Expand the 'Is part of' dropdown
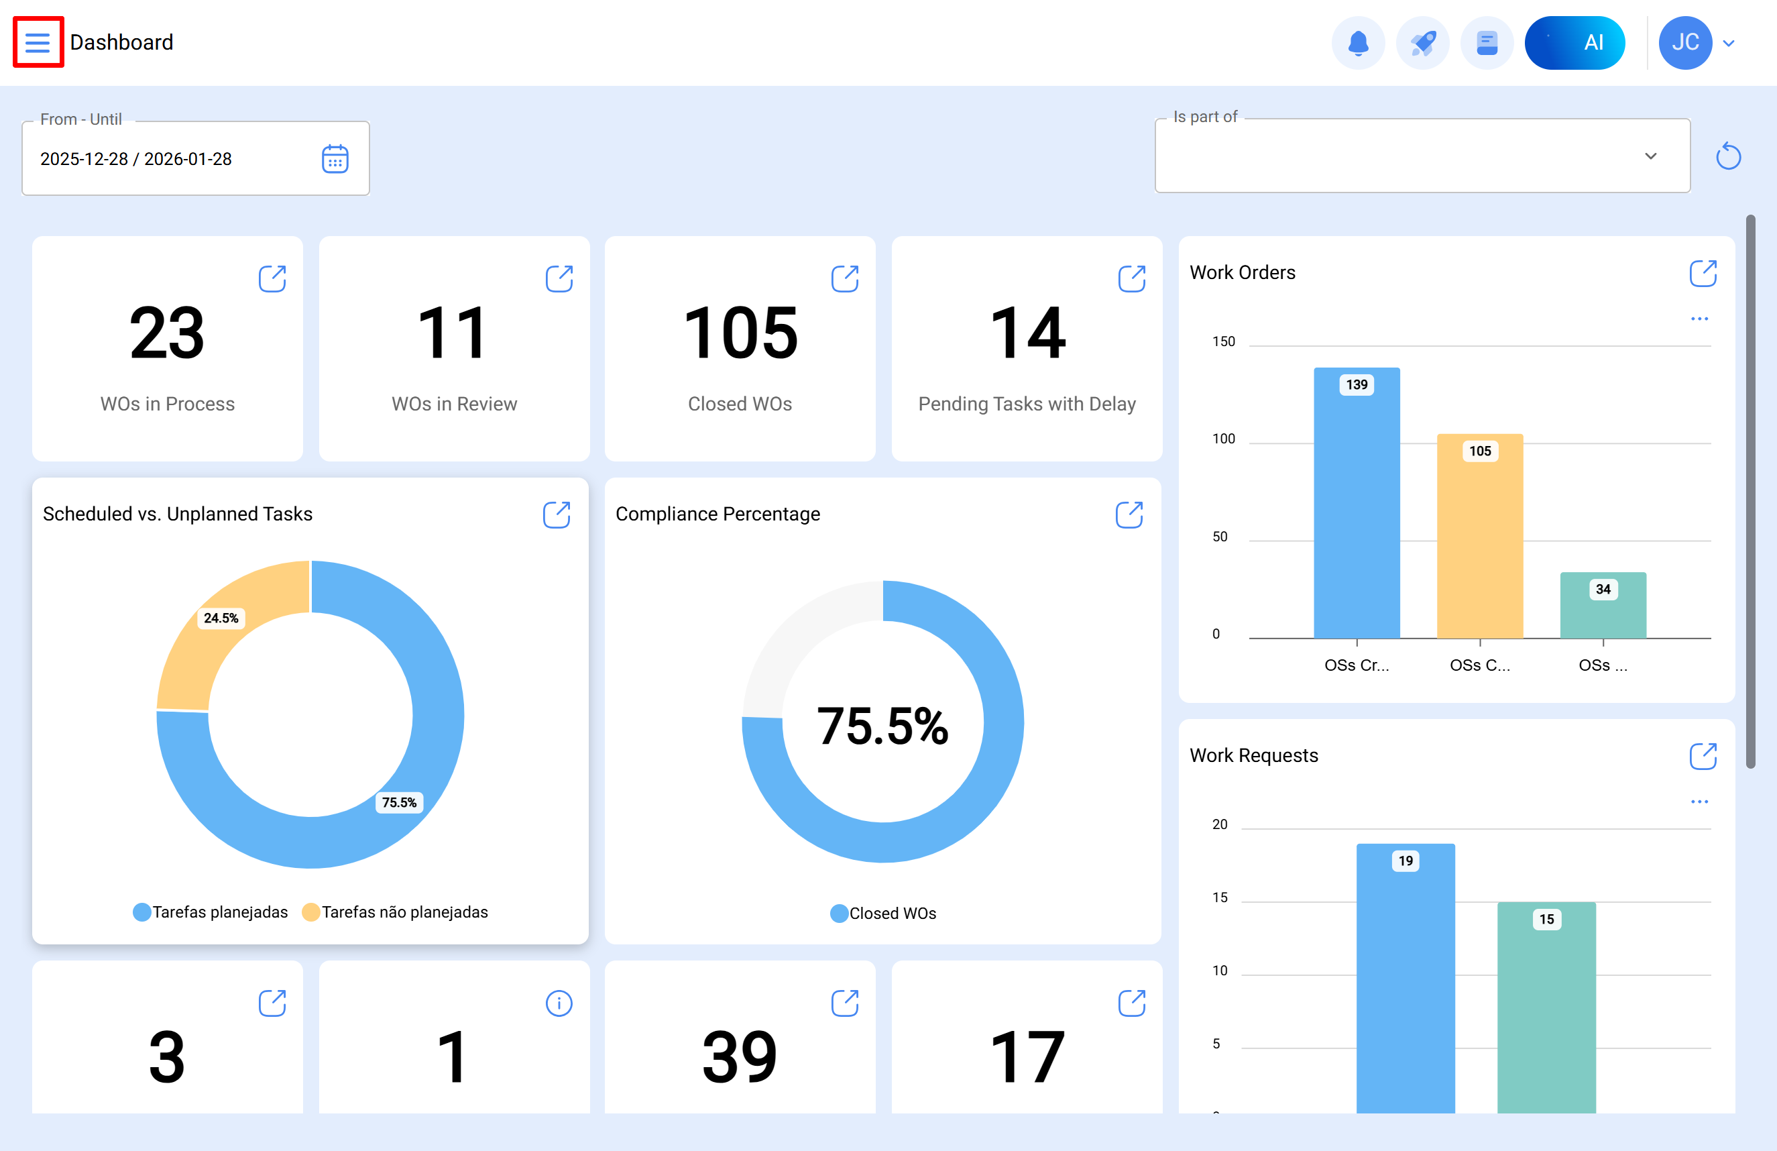Image resolution: width=1777 pixels, height=1151 pixels. click(x=1650, y=156)
